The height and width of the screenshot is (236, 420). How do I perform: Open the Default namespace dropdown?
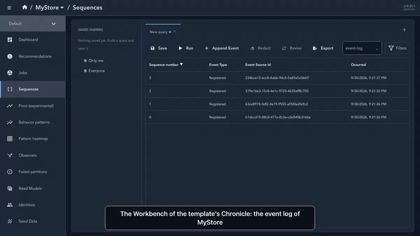point(33,23)
